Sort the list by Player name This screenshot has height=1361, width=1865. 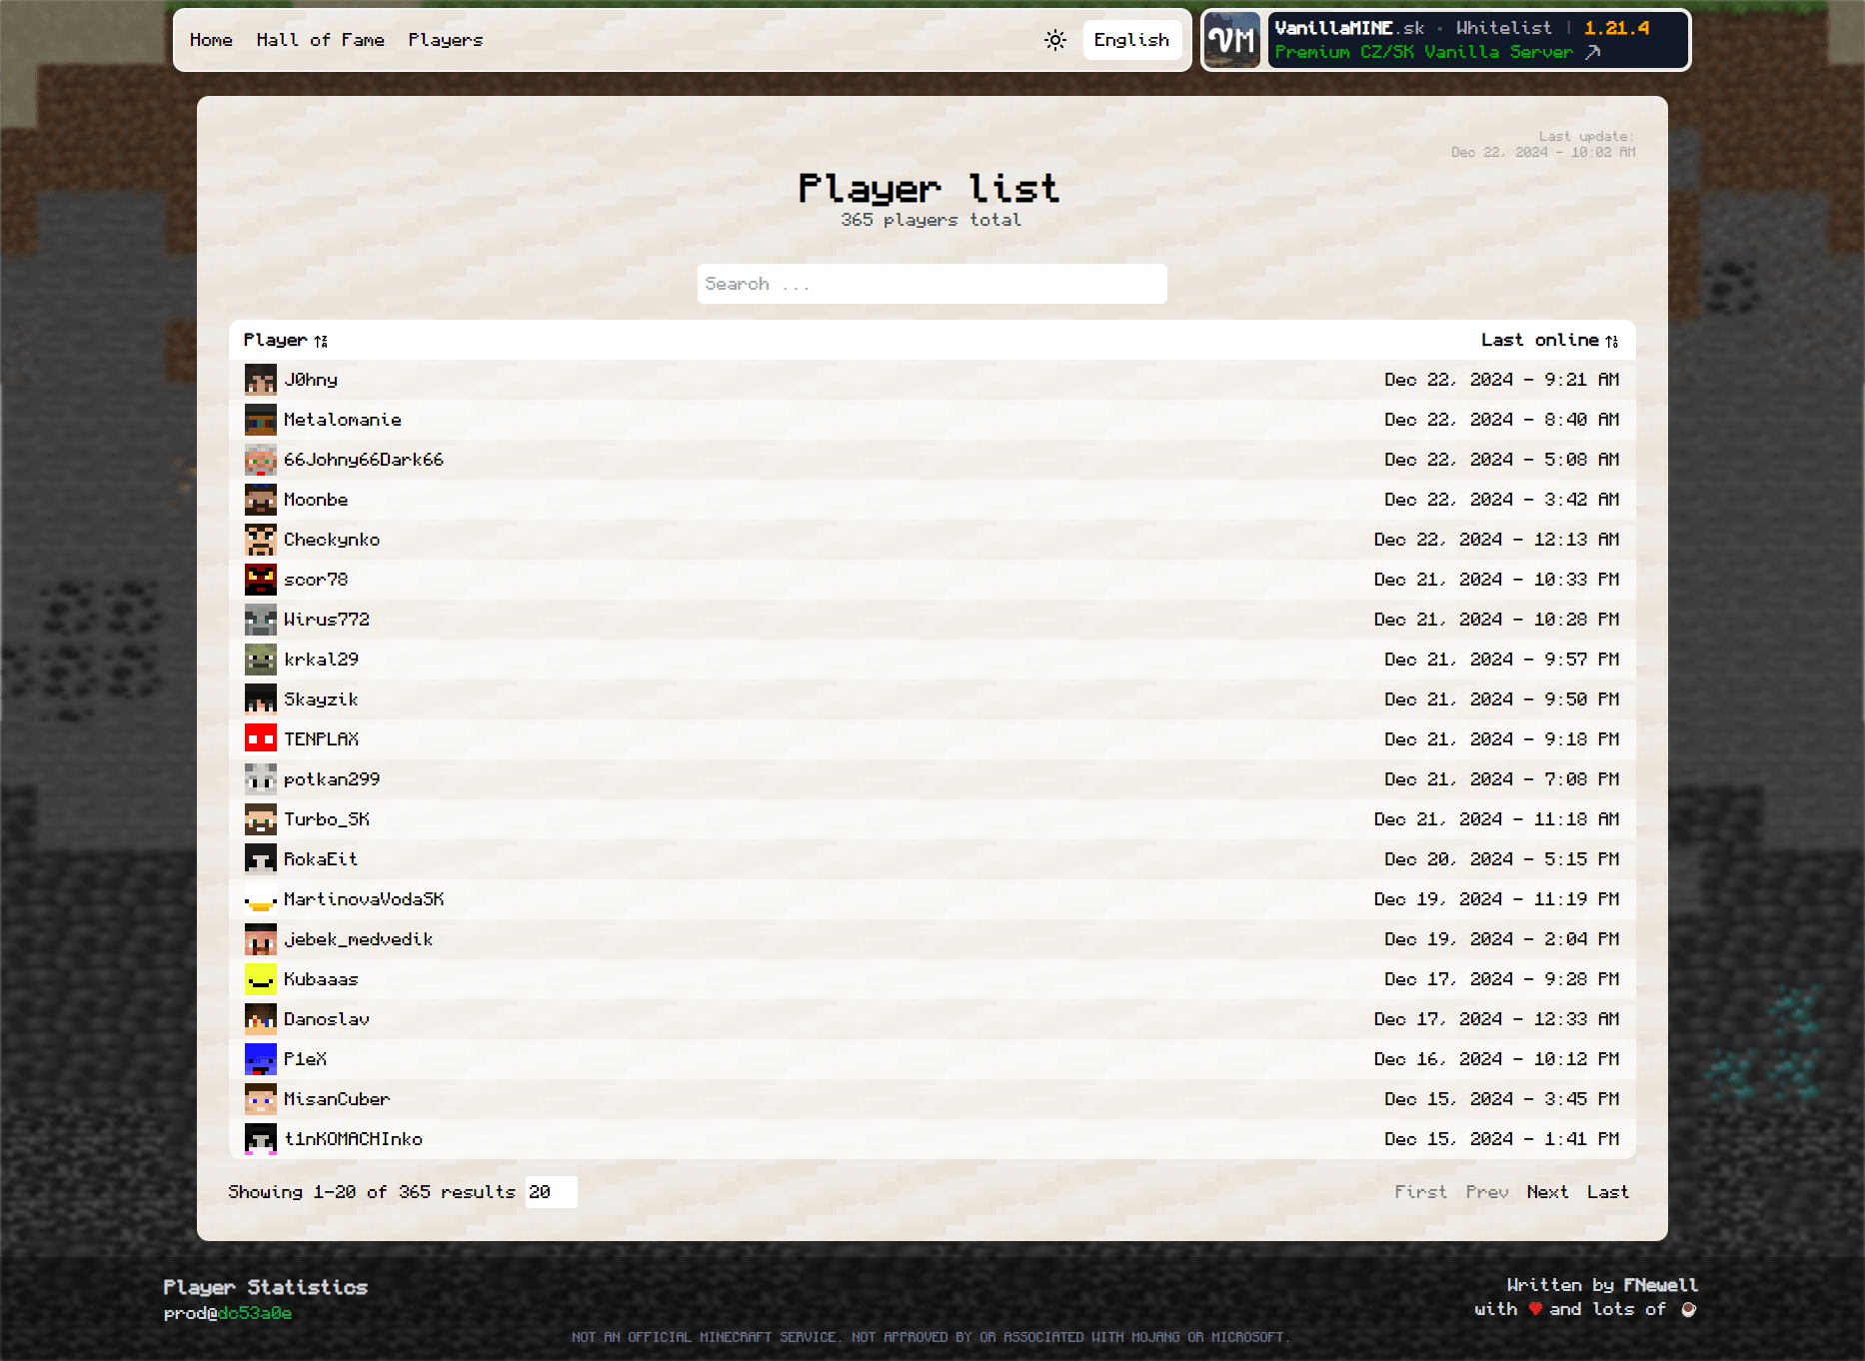point(285,341)
